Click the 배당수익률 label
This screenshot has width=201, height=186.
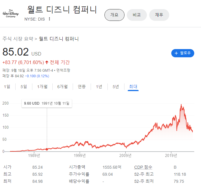click(x=79, y=181)
